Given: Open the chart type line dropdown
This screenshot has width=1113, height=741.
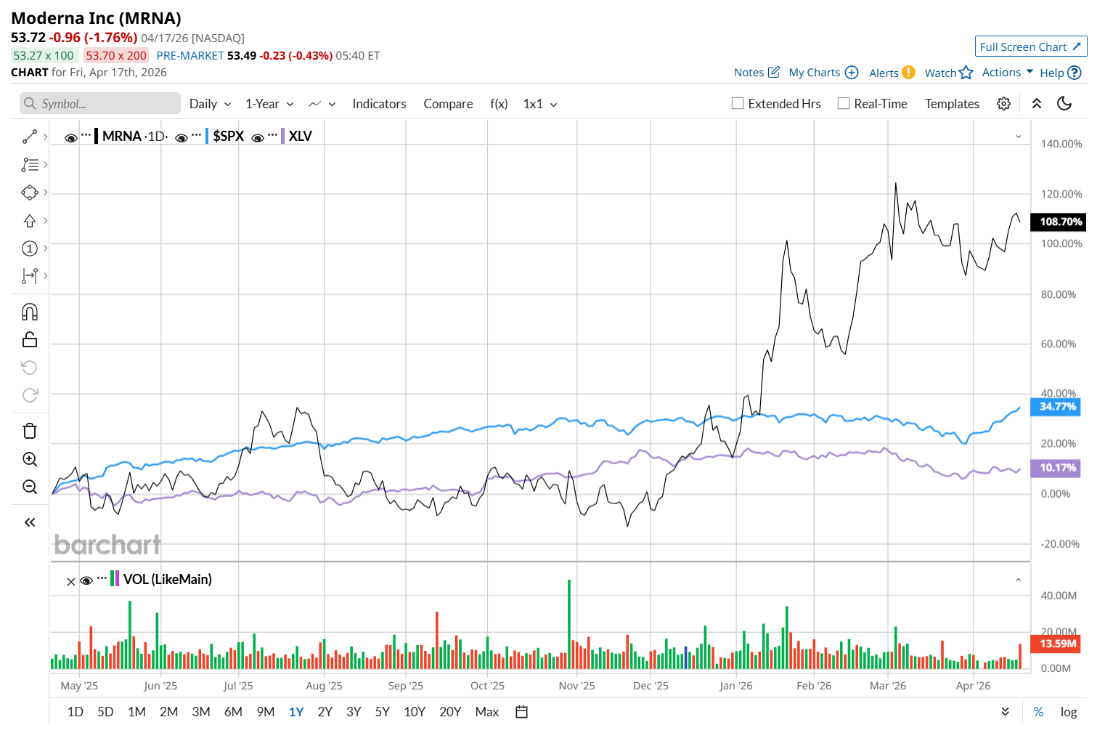Looking at the screenshot, I should (322, 104).
